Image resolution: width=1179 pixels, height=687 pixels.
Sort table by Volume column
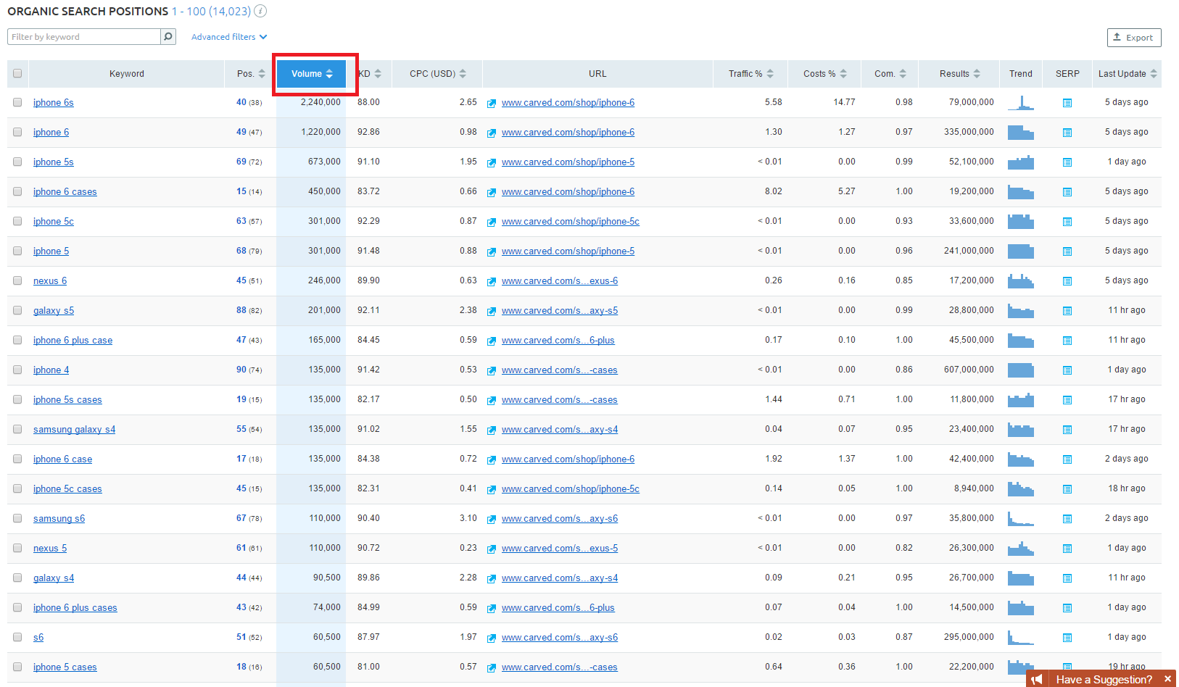point(312,74)
